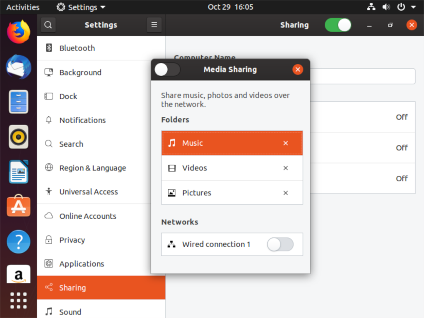Click the network icon in top bar
Image resolution: width=424 pixels, height=318 pixels.
371,7
